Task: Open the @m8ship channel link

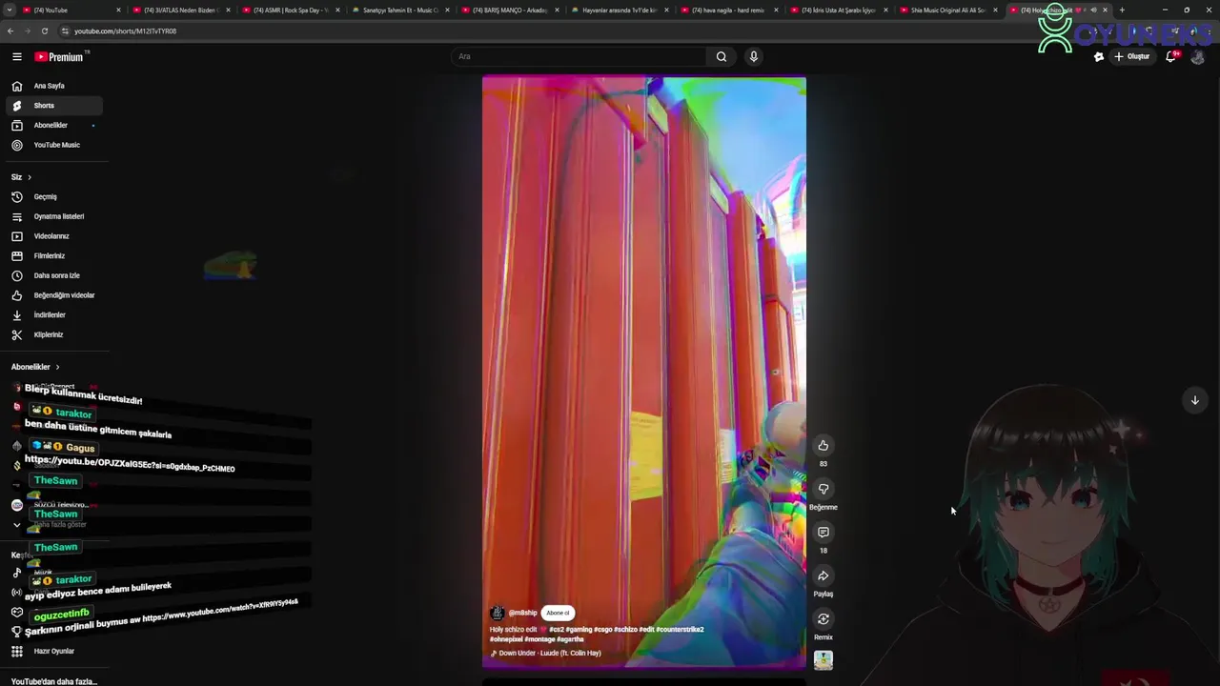Action: [523, 613]
